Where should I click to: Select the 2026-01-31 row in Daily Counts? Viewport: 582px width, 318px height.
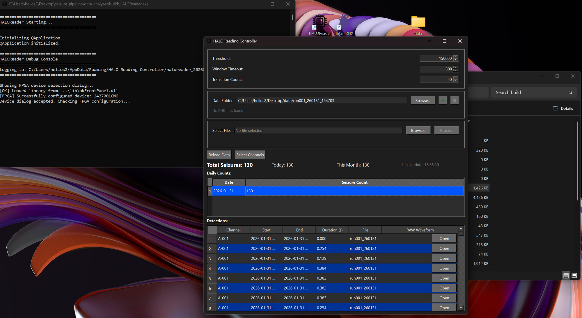[x=229, y=191]
